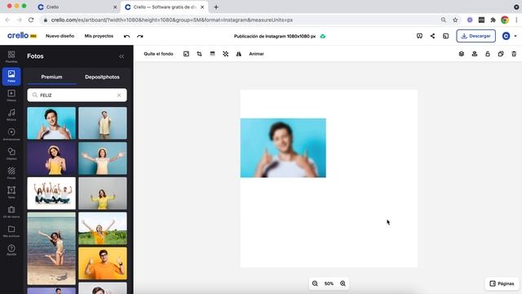Open the Kit de marca sidebar section
Viewport: 522px width, 294px height.
pyautogui.click(x=11, y=212)
